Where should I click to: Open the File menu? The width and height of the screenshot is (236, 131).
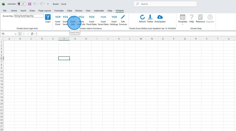coord(5,11)
